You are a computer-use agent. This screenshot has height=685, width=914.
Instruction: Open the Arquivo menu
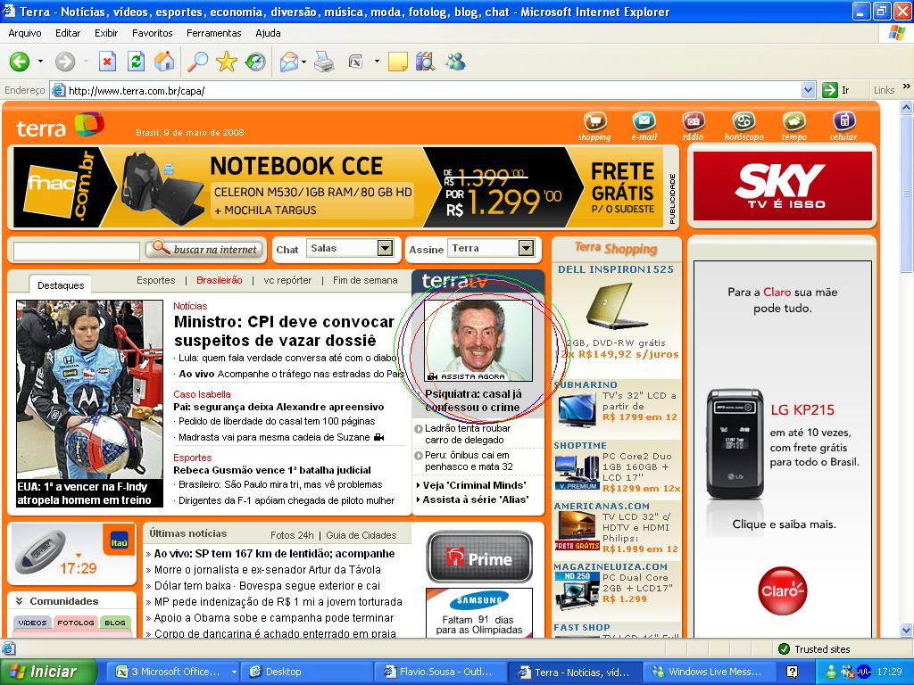(25, 33)
